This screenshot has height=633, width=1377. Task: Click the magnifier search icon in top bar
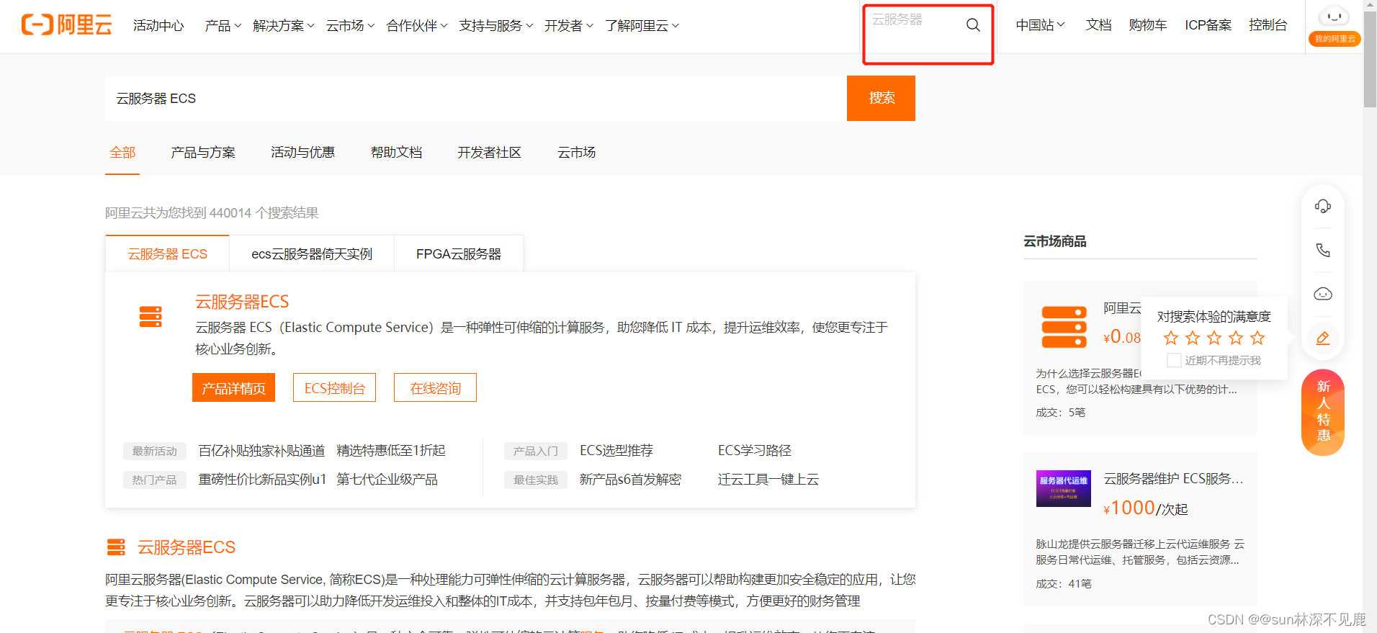pos(973,25)
